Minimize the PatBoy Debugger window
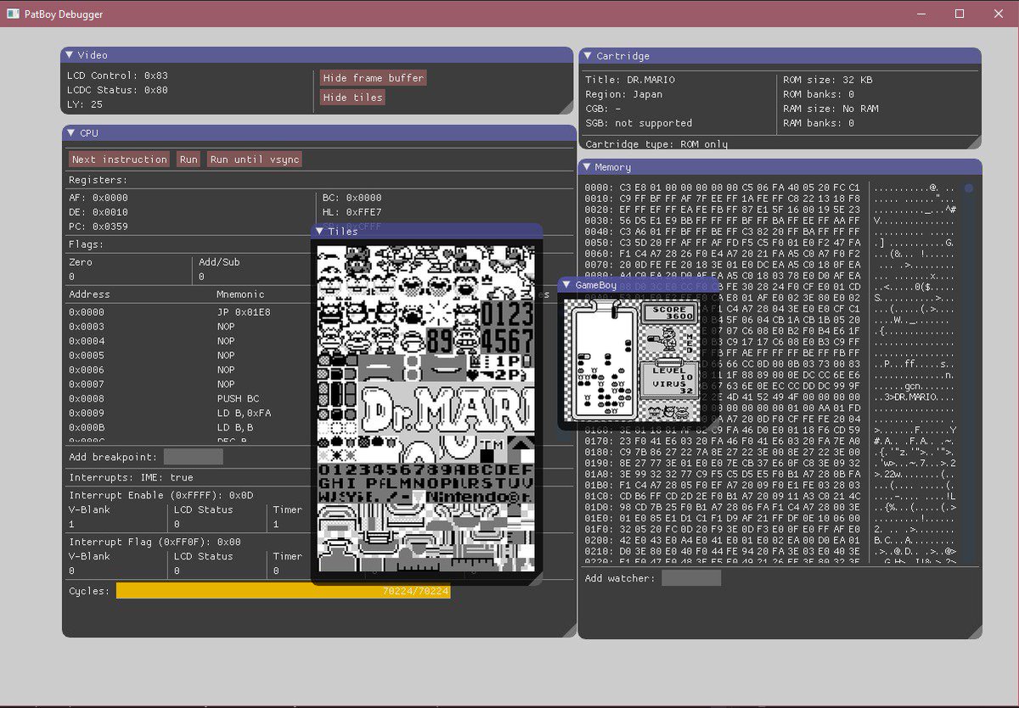 (921, 14)
